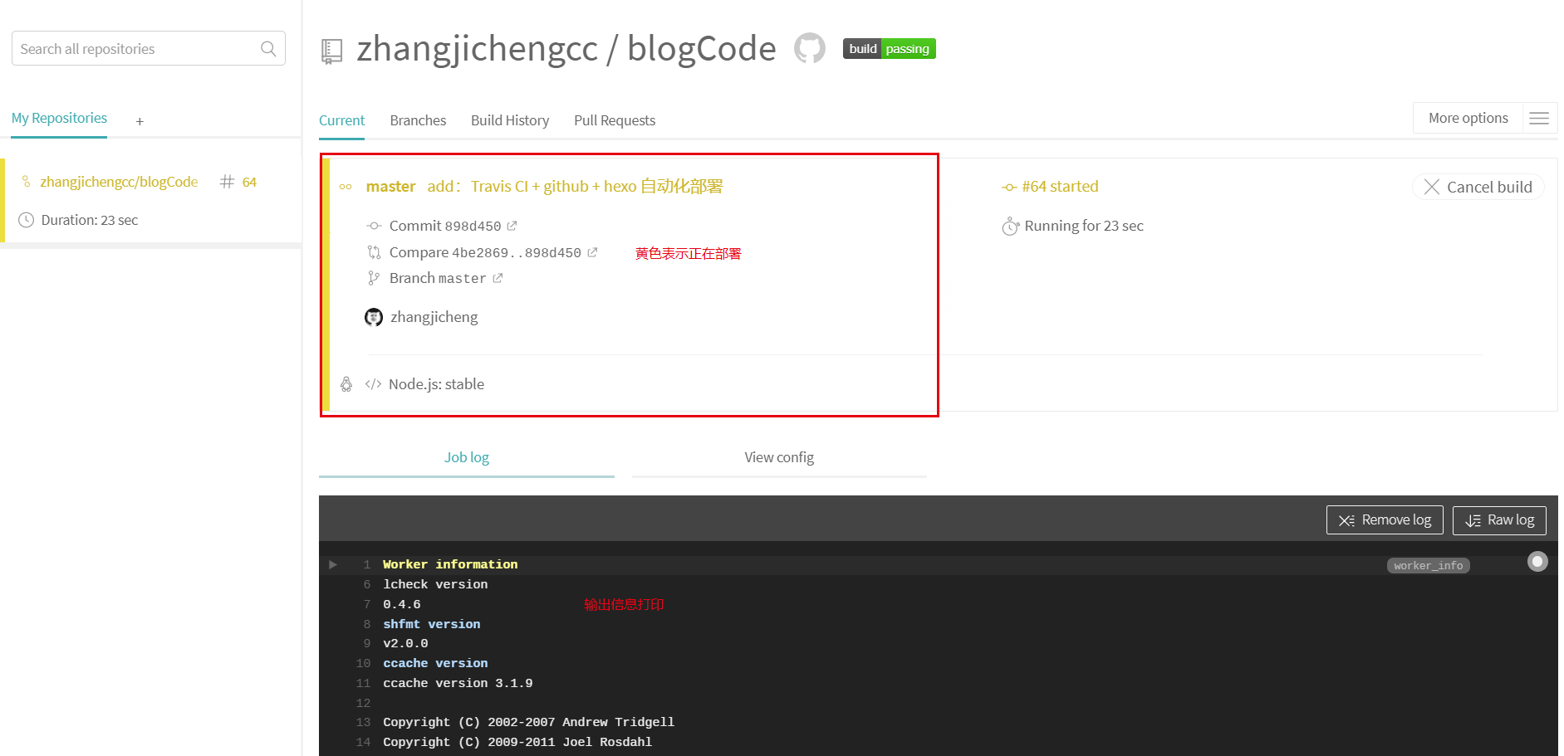Open the Branches tab
The width and height of the screenshot is (1564, 756).
tap(418, 120)
